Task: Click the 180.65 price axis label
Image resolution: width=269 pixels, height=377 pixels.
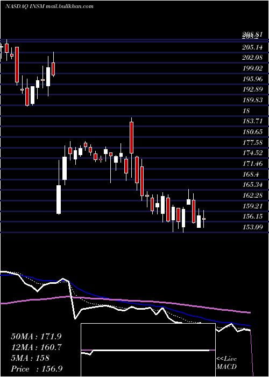Action: 252,132
